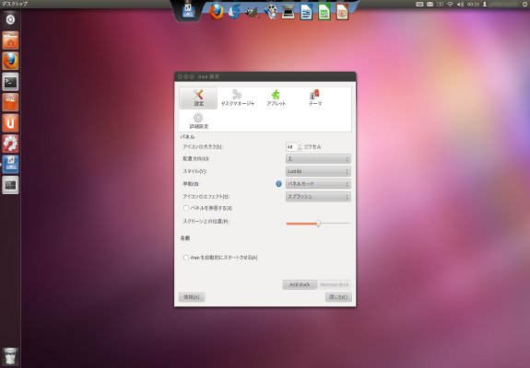This screenshot has width=530, height=368.
Task: Launch Firefox from the Awn top dock
Action: click(x=217, y=12)
